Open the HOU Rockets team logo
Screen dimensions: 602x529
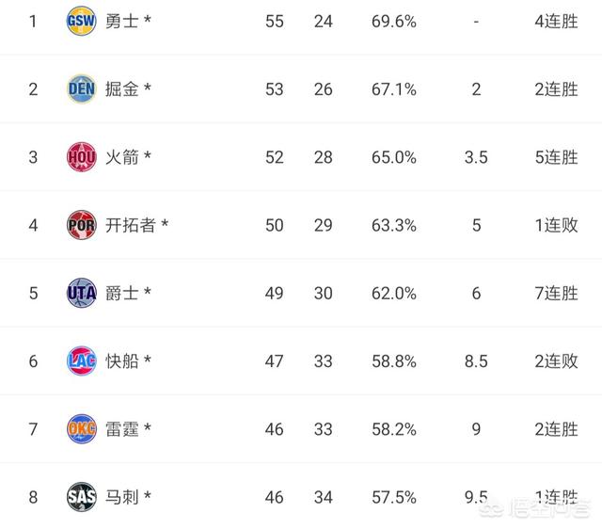82,157
